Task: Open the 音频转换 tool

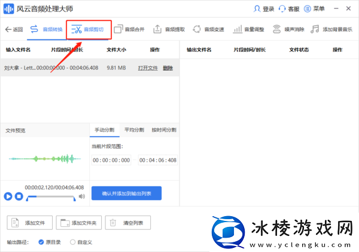Action: [x=46, y=29]
